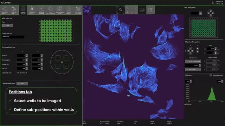The height and width of the screenshot is (126, 225).
Task: Switch to the Channels tab
Action: point(14,10)
